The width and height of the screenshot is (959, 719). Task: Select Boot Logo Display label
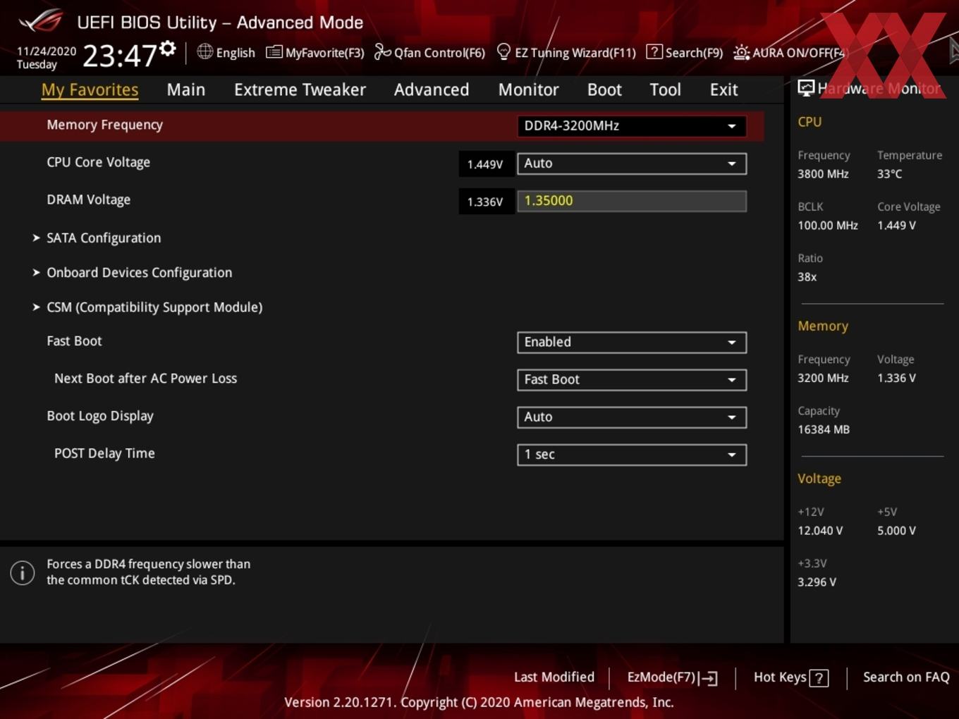[x=99, y=416]
